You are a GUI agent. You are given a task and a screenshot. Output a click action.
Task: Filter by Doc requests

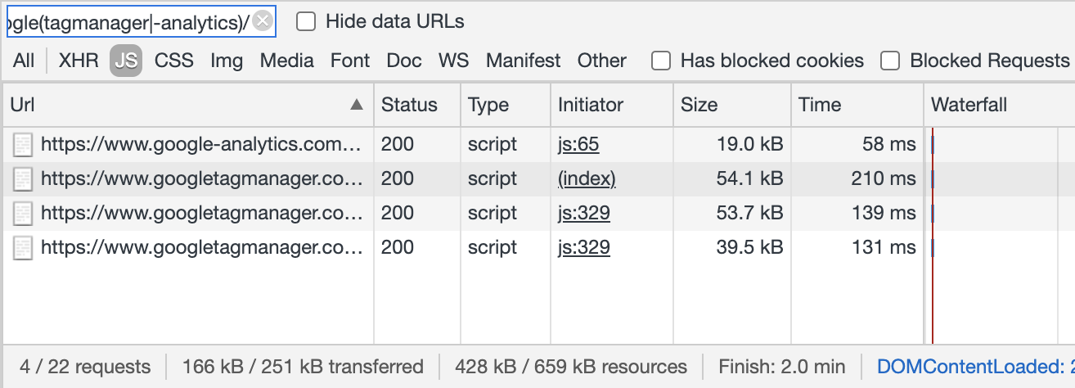(x=404, y=61)
